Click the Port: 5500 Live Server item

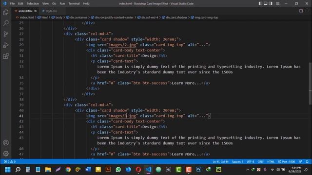287,161
